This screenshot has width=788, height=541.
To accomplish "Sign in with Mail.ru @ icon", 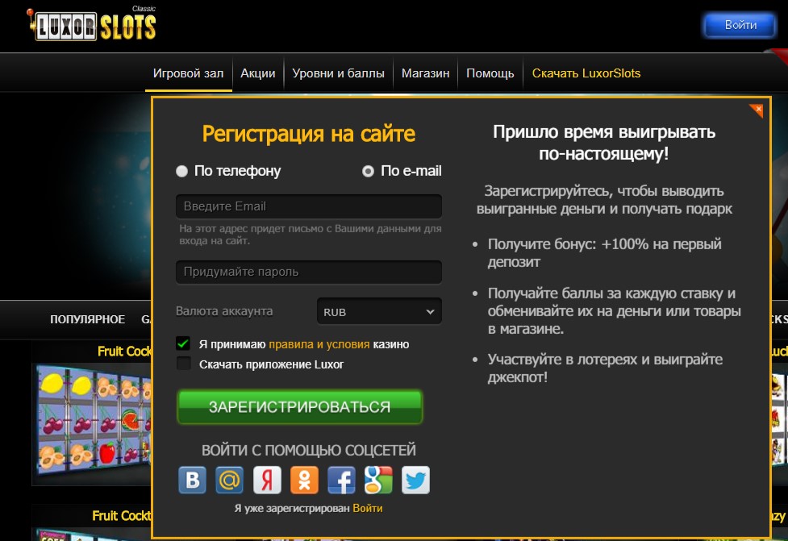I will pos(230,481).
